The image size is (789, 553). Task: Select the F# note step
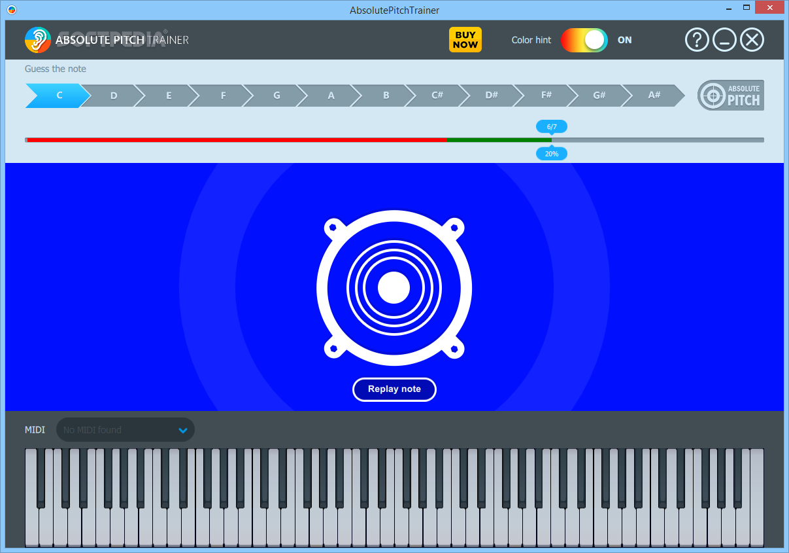click(x=546, y=96)
